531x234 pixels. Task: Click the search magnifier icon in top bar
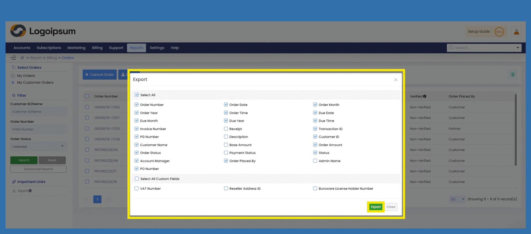pos(451,48)
